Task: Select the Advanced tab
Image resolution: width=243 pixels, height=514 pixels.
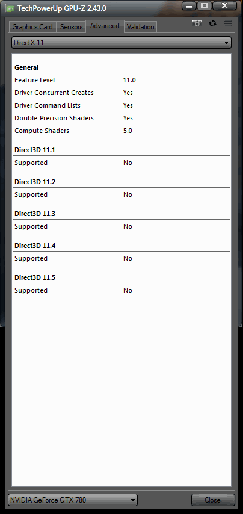Action: [105, 26]
